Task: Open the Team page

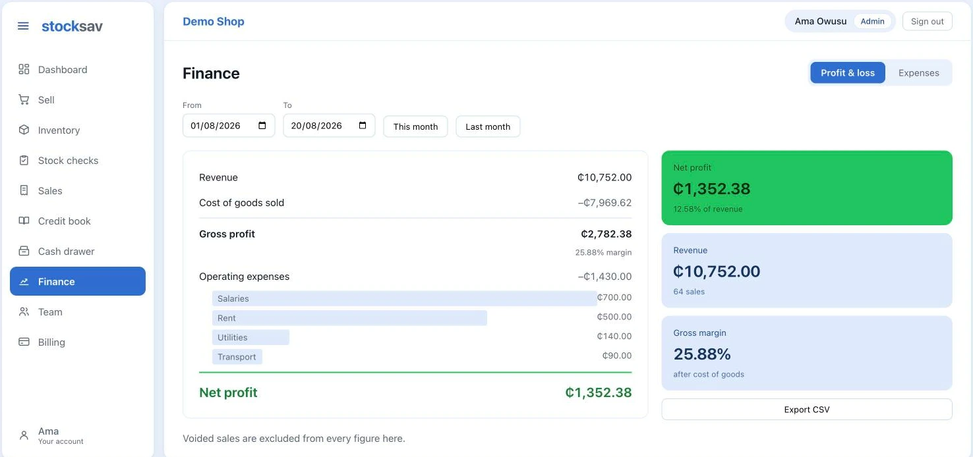Action: (78, 311)
